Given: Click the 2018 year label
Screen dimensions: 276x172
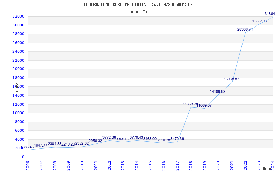Looking at the screenshot, I should coord(191,166).
